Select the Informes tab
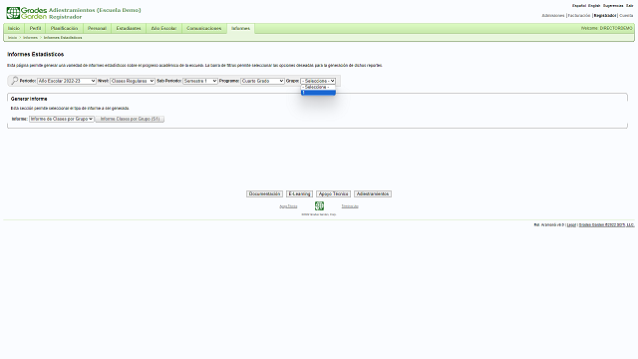Screen dimensions: 638x359 tap(240, 29)
